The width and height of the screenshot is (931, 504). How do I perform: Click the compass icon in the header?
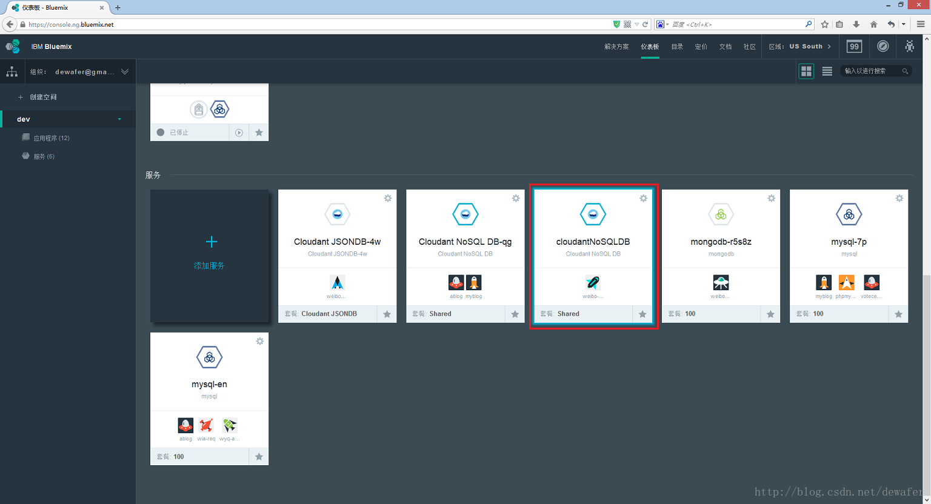(x=883, y=46)
